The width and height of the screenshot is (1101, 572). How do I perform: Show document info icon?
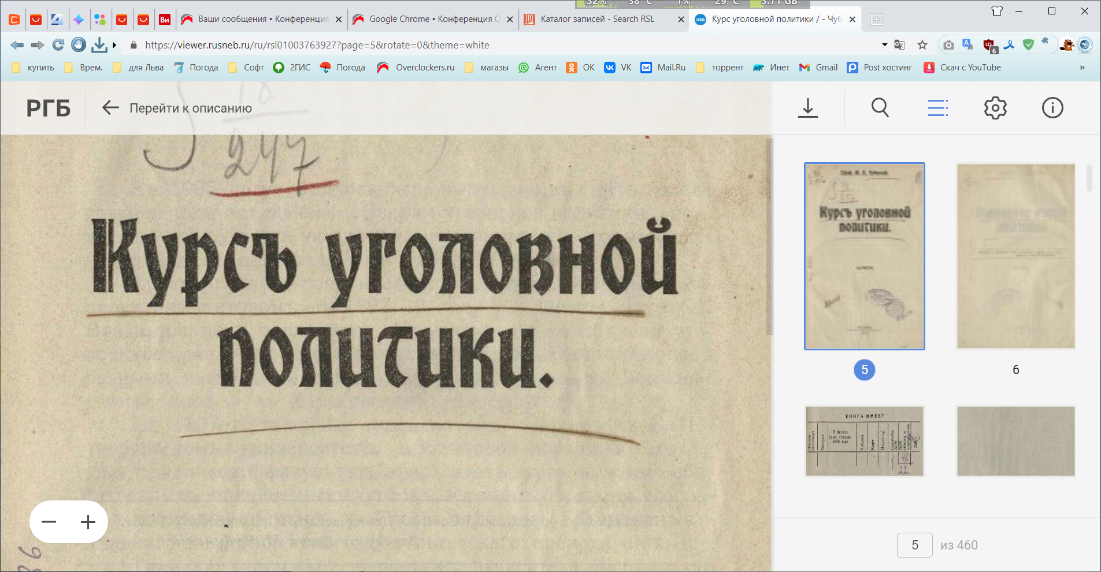[x=1052, y=108]
